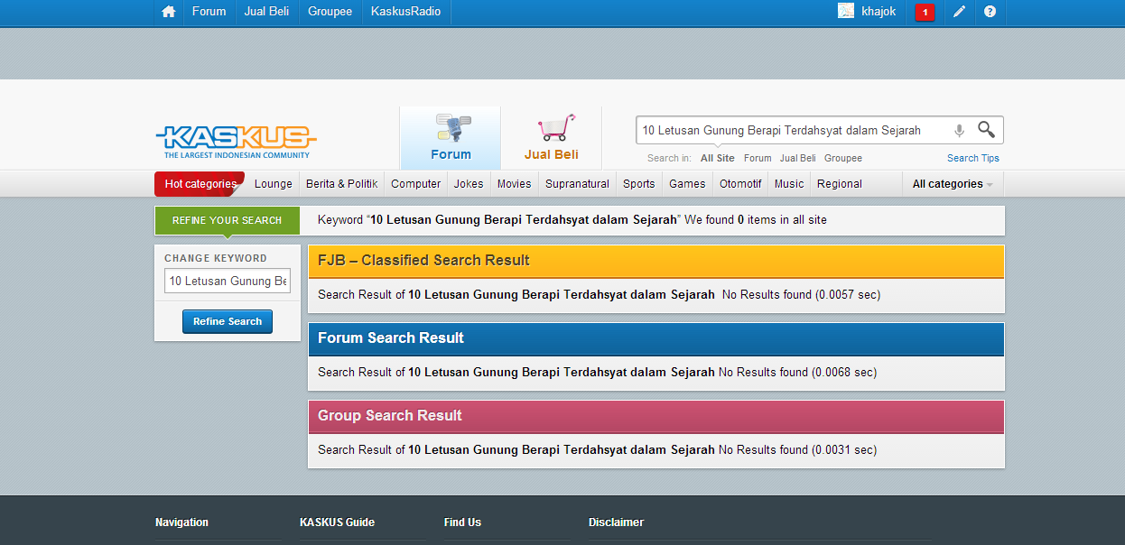Open the Supranatural category
The image size is (1125, 545).
coord(578,184)
